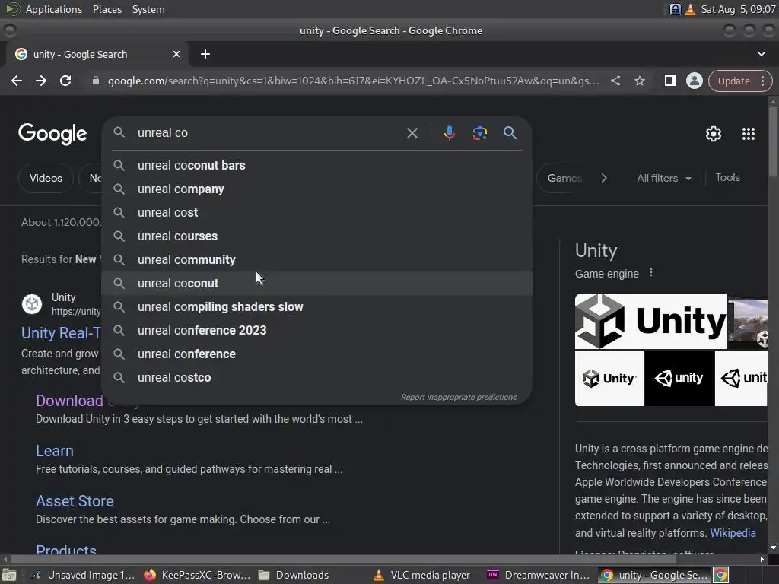Open the Learn sitelink
The width and height of the screenshot is (779, 584).
(55, 451)
